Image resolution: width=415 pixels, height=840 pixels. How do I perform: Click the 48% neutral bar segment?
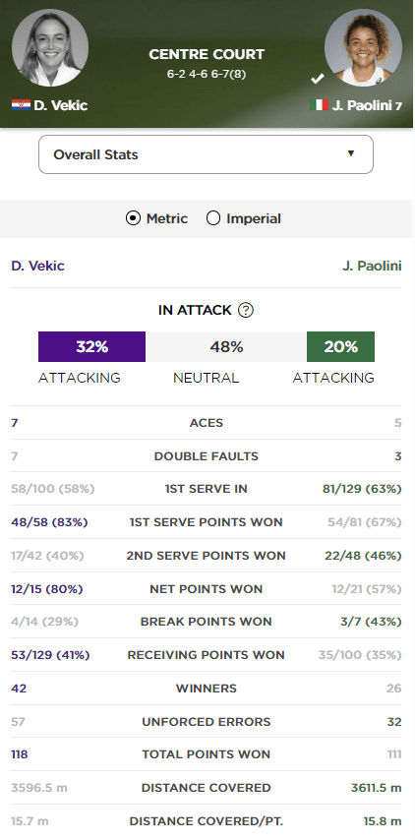pyautogui.click(x=226, y=346)
